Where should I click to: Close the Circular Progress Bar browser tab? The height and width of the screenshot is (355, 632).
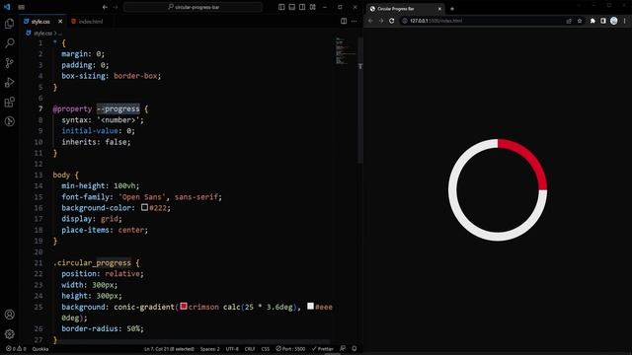click(439, 9)
